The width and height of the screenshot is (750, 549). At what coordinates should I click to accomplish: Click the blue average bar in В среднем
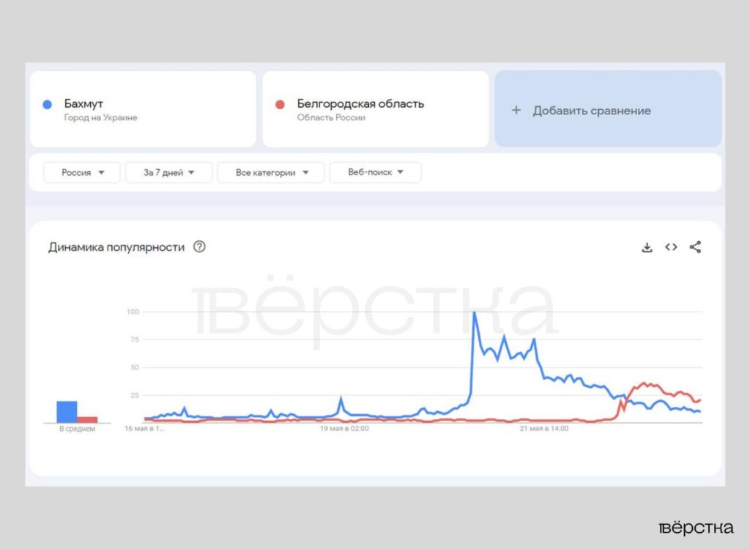click(x=67, y=412)
